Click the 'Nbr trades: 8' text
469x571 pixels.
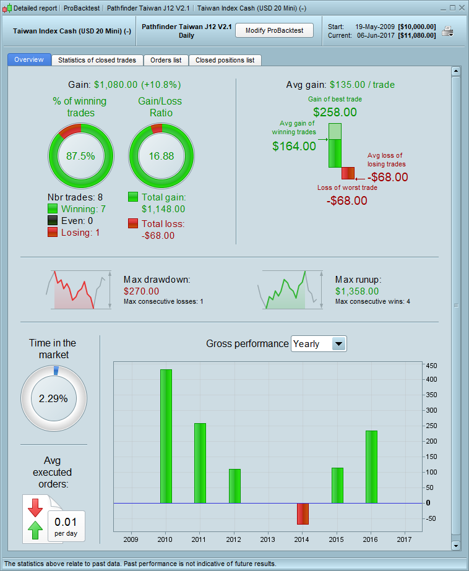pos(75,197)
